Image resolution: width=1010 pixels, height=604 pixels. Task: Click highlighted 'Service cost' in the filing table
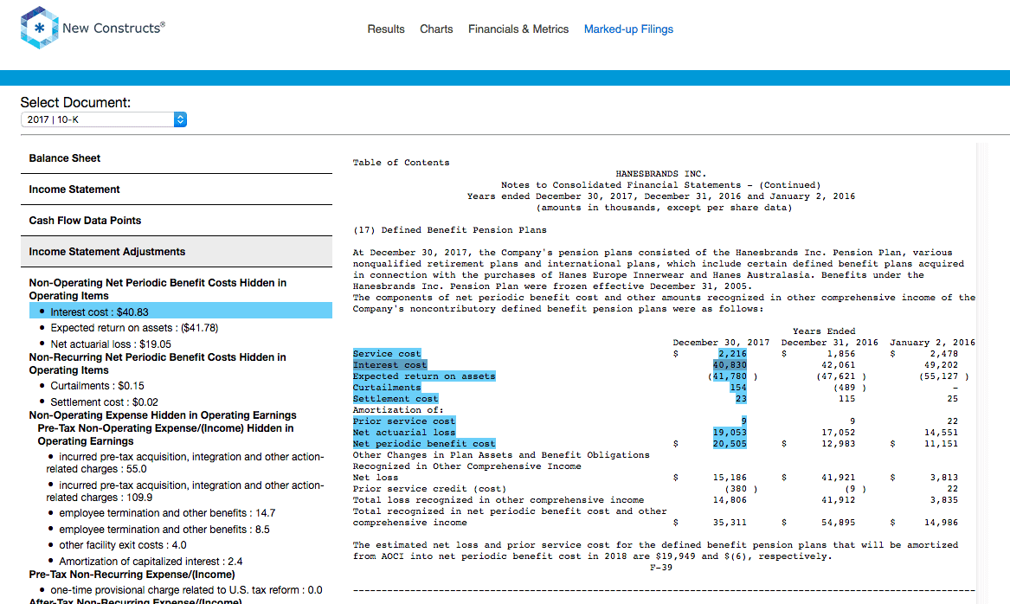pos(387,354)
